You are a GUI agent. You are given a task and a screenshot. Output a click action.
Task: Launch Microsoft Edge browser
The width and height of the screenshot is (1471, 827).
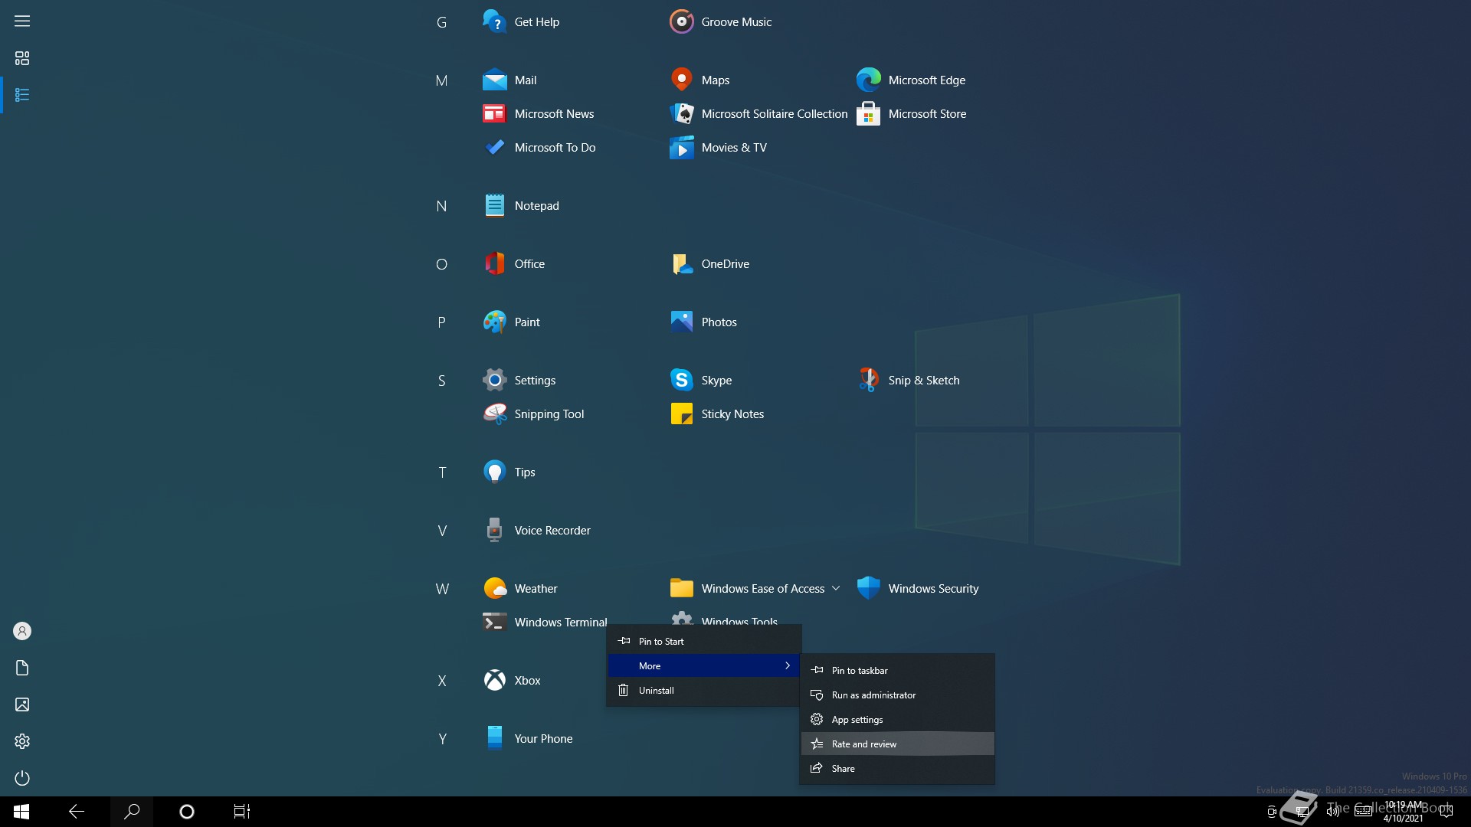911,80
